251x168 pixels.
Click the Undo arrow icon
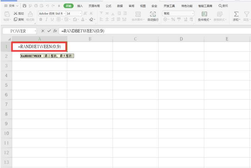[x=47, y=6]
